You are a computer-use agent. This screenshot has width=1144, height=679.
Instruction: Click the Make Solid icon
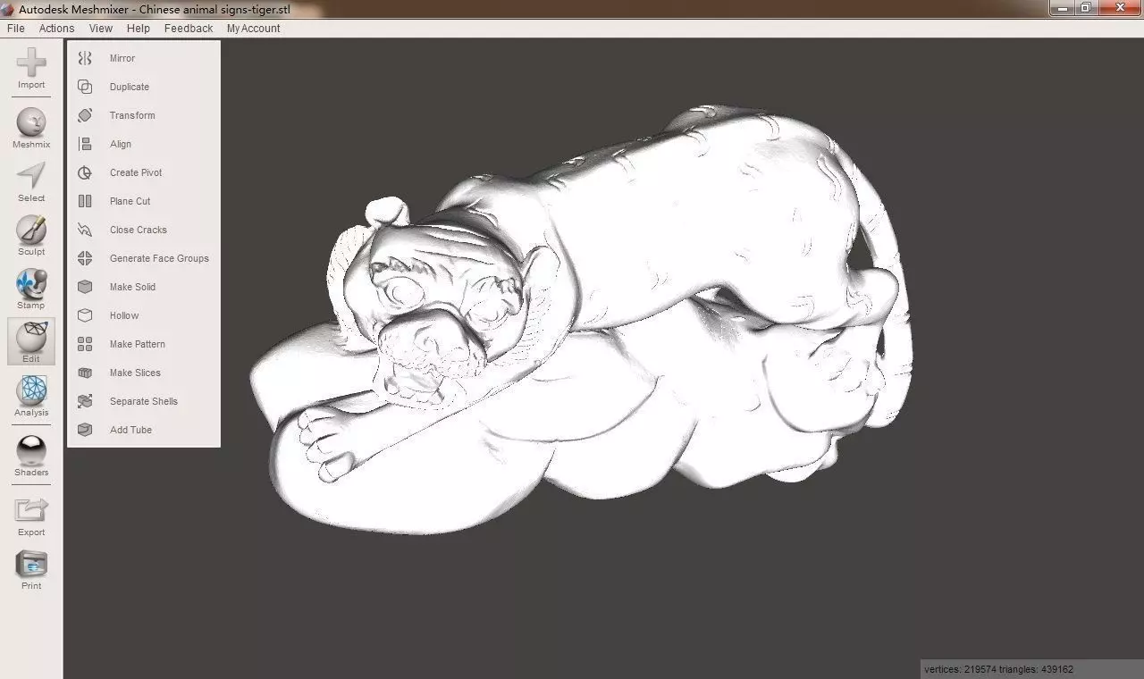coord(85,287)
